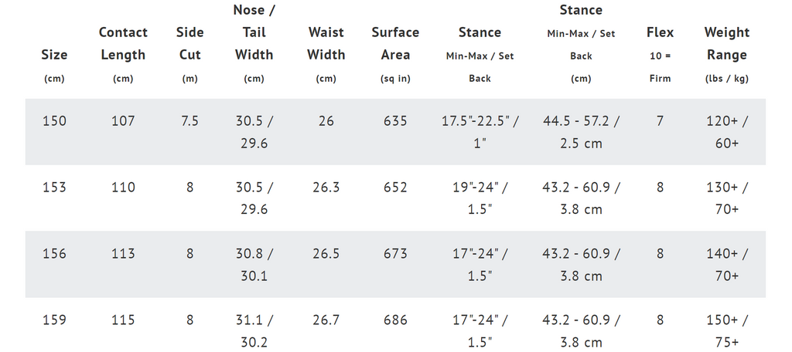792x352 pixels.
Task: Select the 153 size row cell
Action: pos(54,188)
